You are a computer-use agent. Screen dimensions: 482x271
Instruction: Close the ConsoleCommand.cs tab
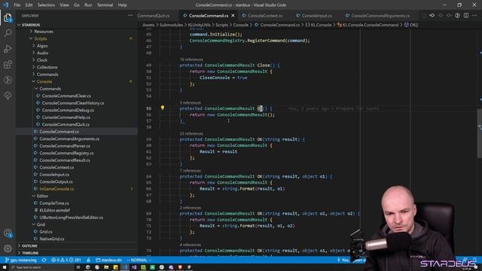(233, 16)
